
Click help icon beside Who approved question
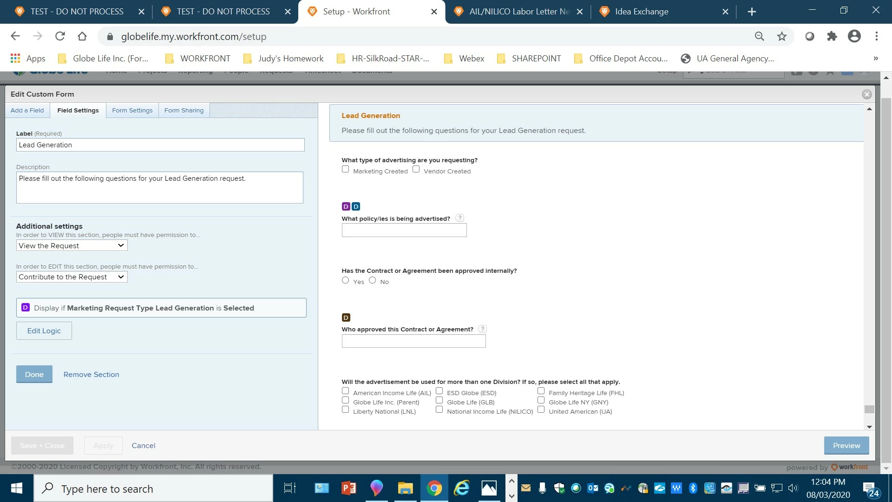click(x=483, y=329)
